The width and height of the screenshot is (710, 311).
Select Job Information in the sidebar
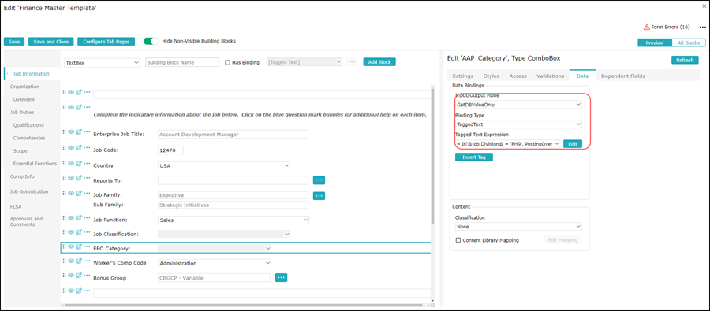click(x=32, y=74)
